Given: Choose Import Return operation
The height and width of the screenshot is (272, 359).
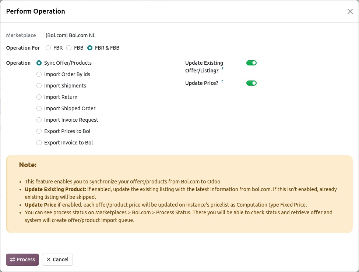Looking at the screenshot, I should [x=39, y=97].
